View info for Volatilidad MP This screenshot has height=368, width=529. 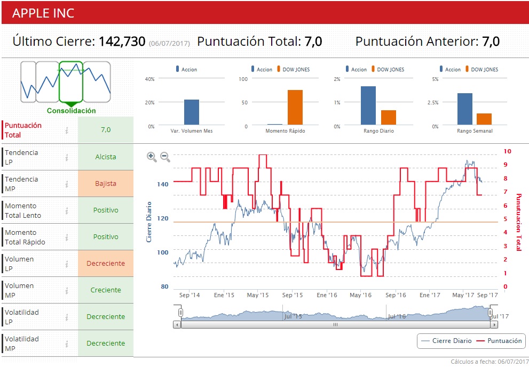pyautogui.click(x=67, y=344)
